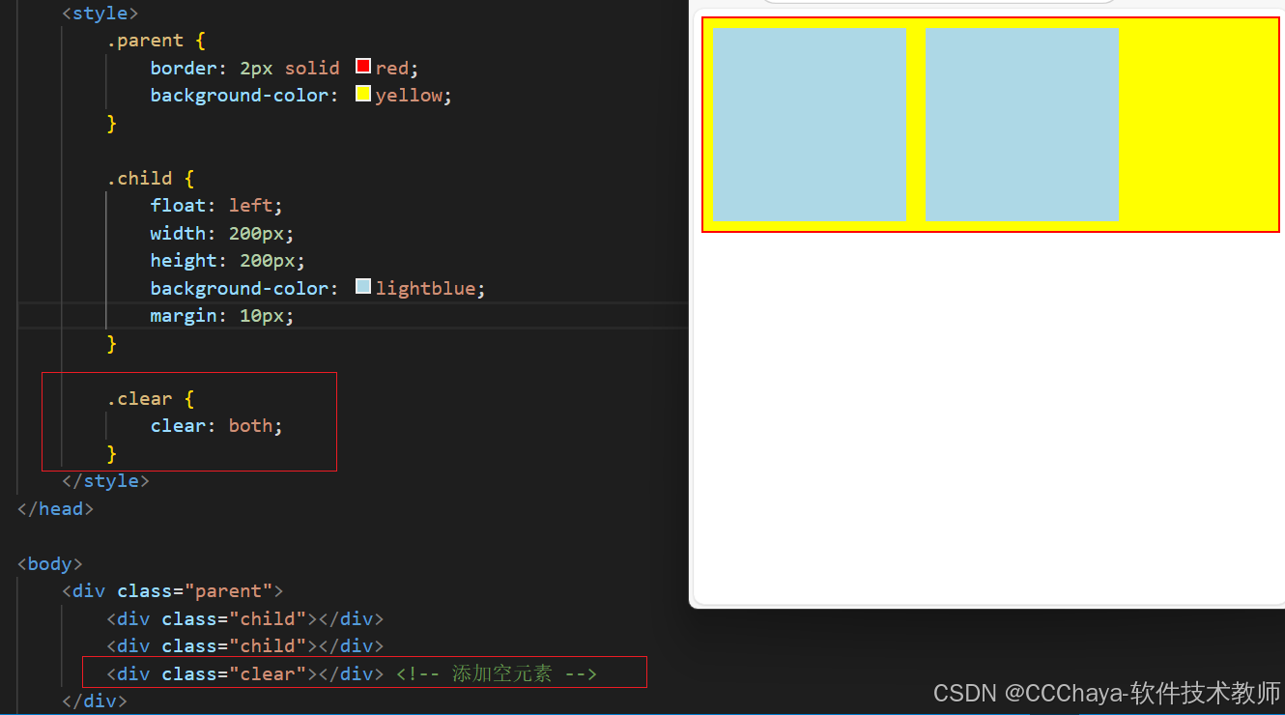The width and height of the screenshot is (1285, 715).
Task: Click the ".clear {" selector line
Action: (150, 398)
